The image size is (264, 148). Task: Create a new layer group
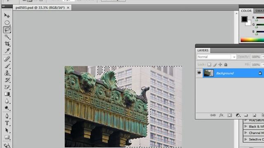click(246, 115)
